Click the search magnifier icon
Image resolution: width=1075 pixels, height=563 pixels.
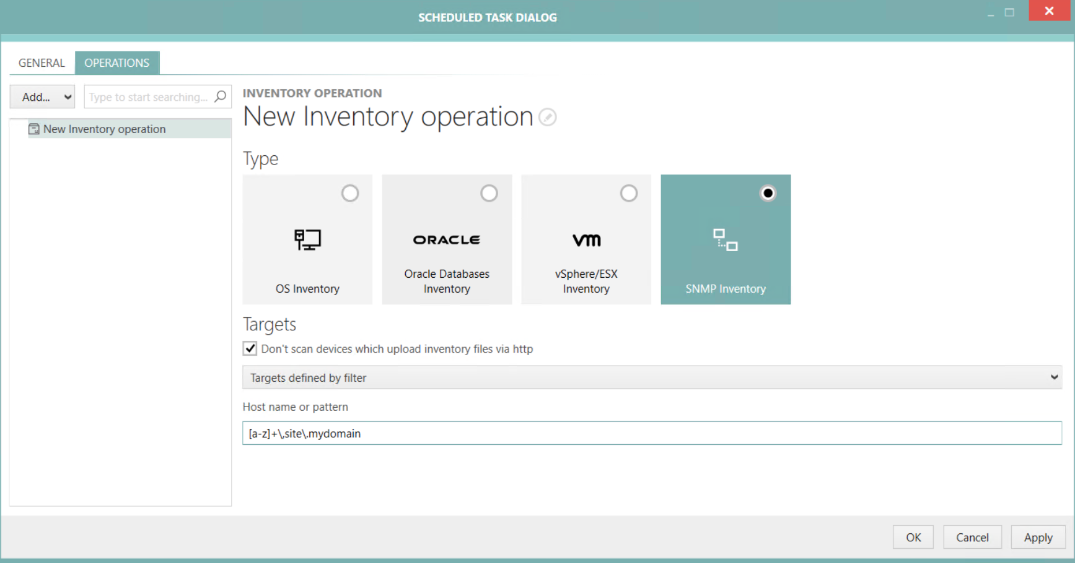(220, 97)
